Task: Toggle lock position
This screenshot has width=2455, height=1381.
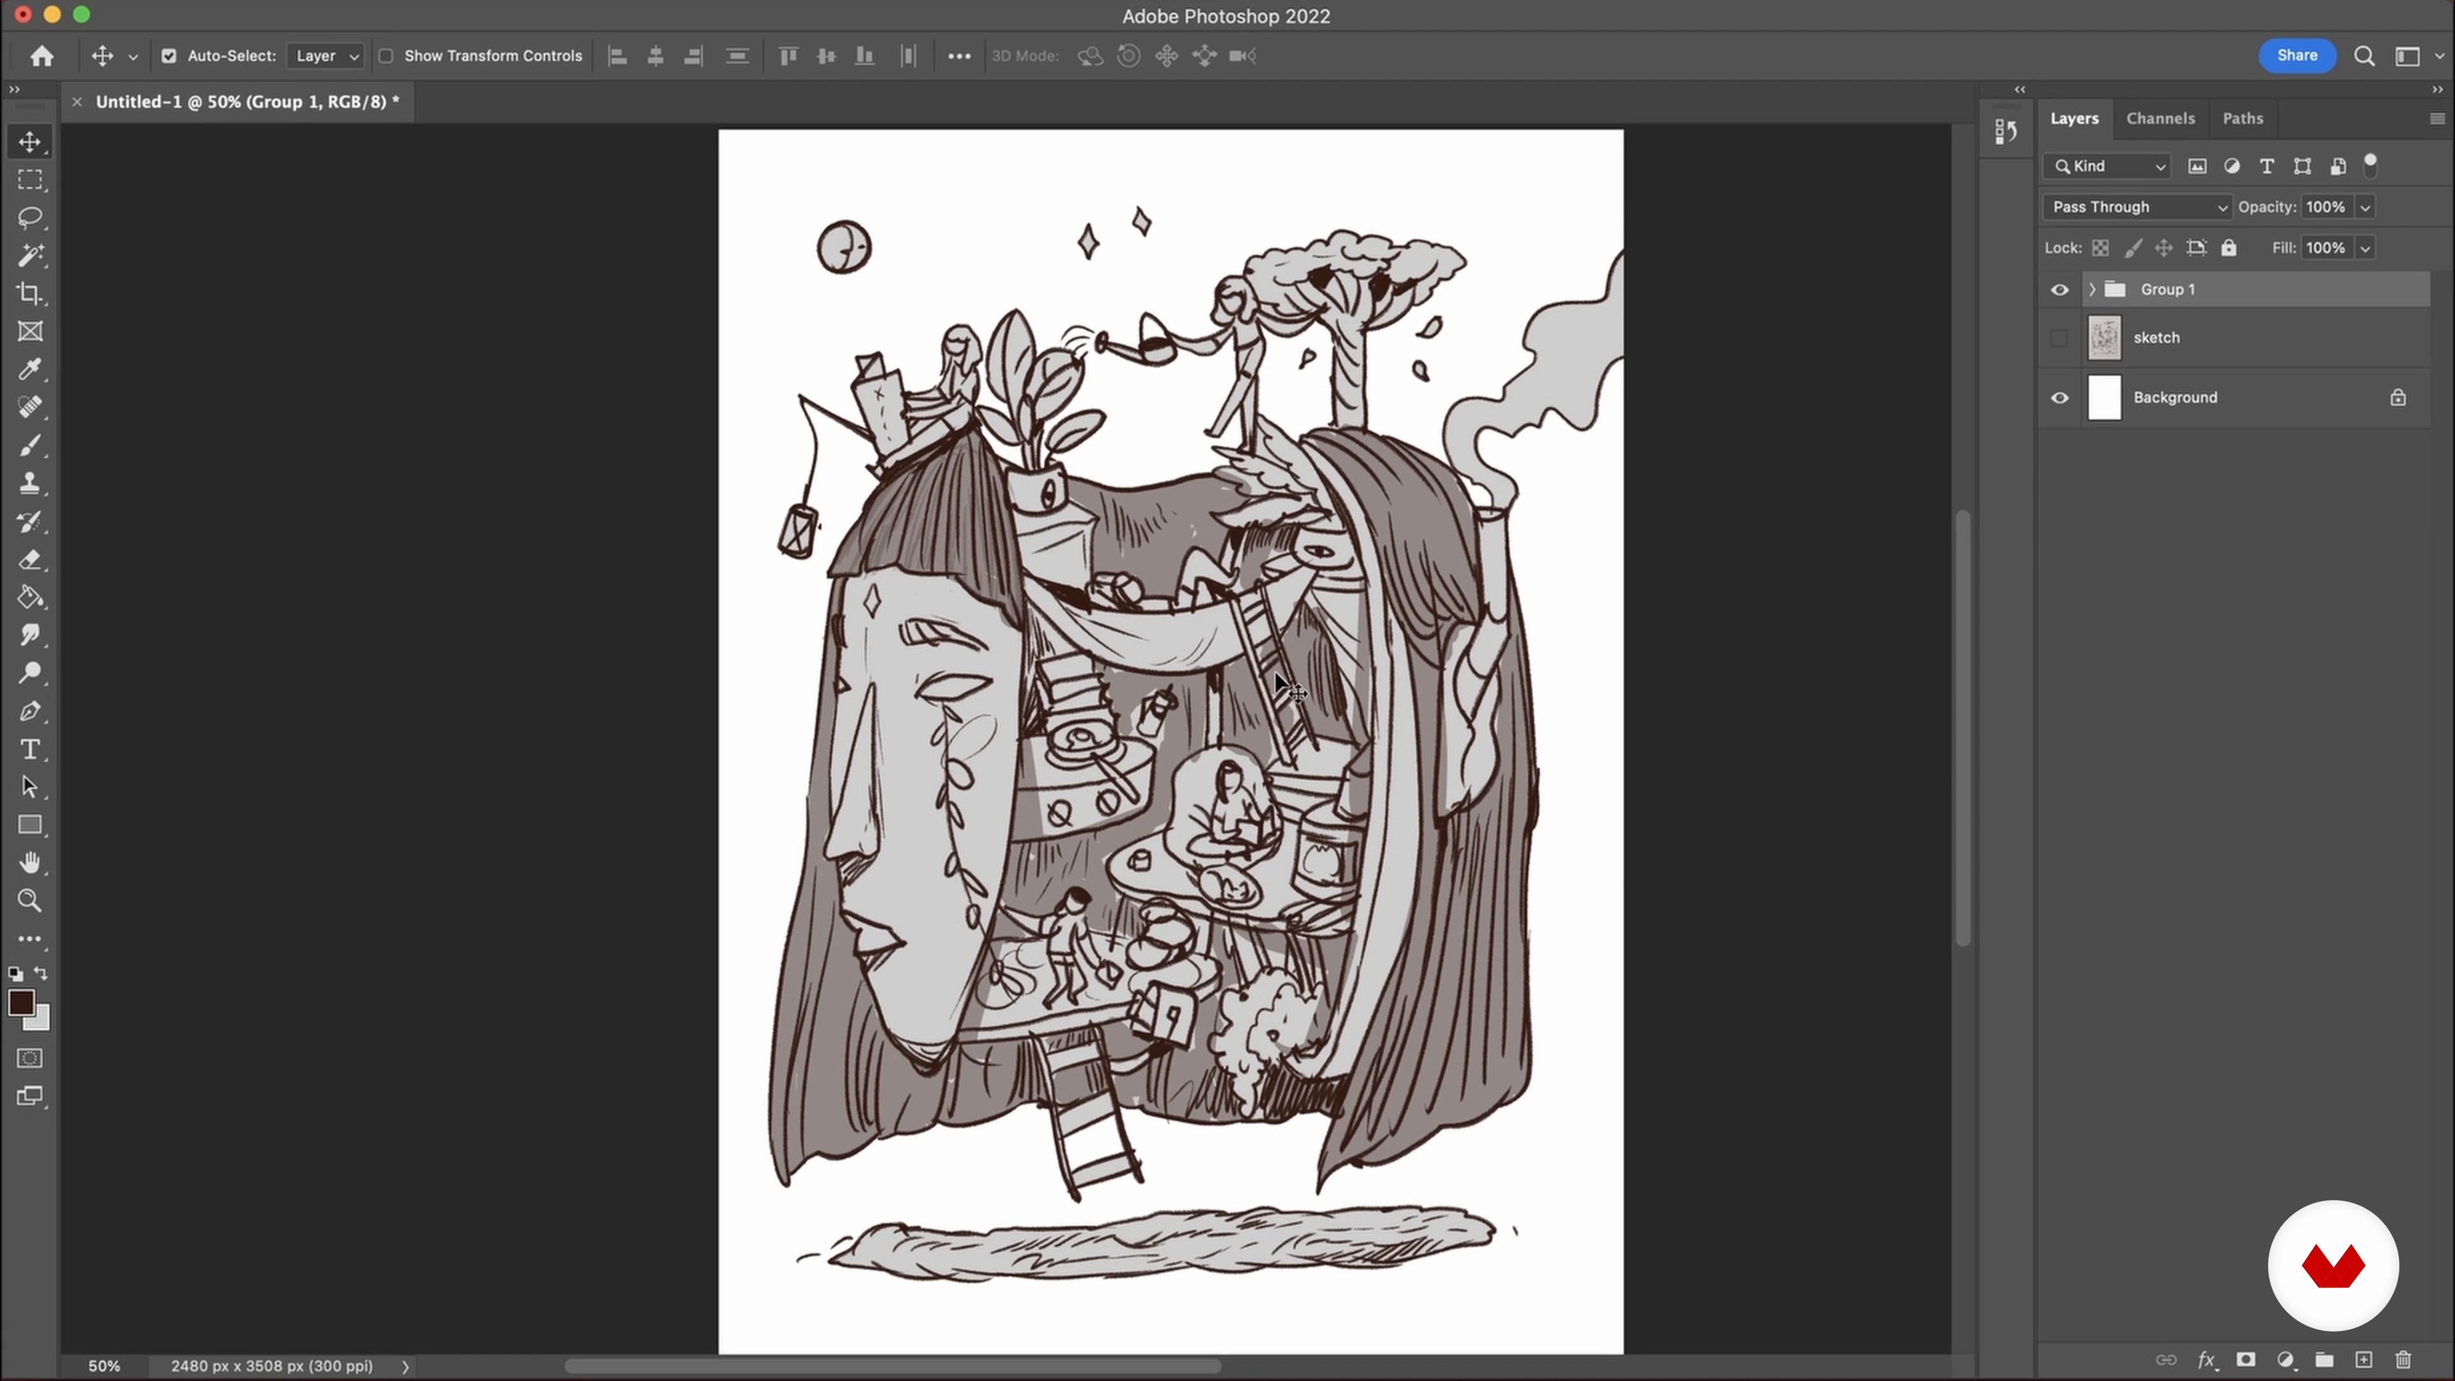Action: (x=2164, y=248)
